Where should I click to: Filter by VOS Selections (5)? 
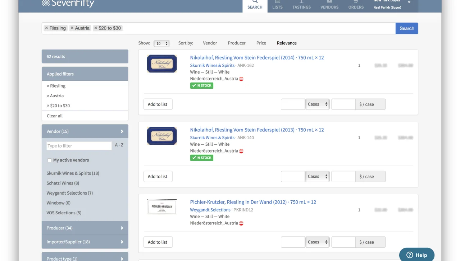coord(64,213)
